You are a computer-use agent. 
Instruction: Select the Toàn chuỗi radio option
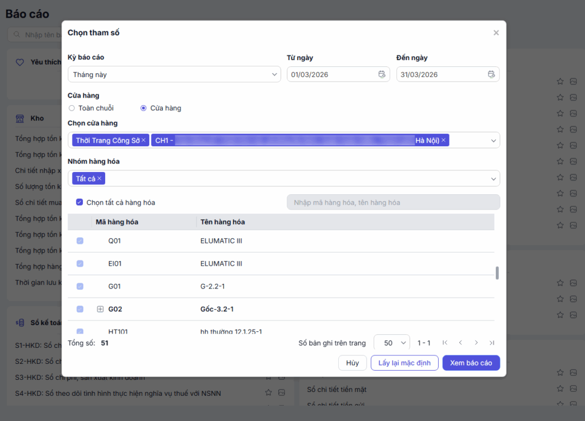coord(72,108)
